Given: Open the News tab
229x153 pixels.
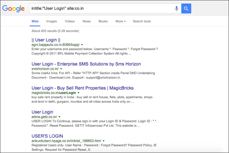Looking at the screenshot, I should [x=87, y=21].
